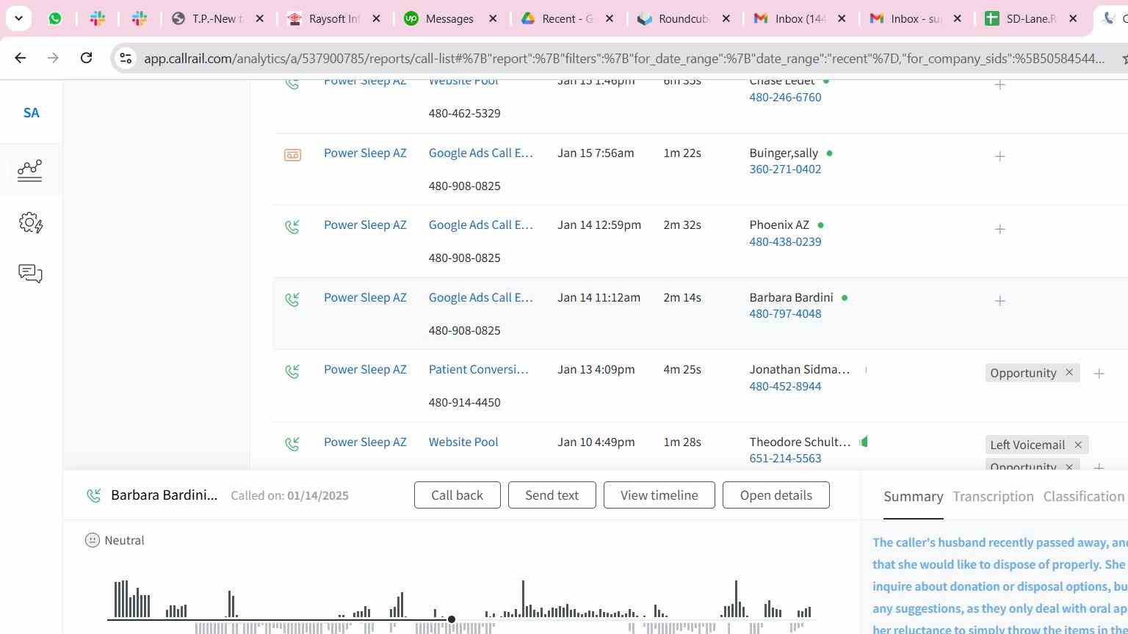This screenshot has width=1128, height=634.
Task: Close the Recent Google Drive tab
Action: [609, 18]
